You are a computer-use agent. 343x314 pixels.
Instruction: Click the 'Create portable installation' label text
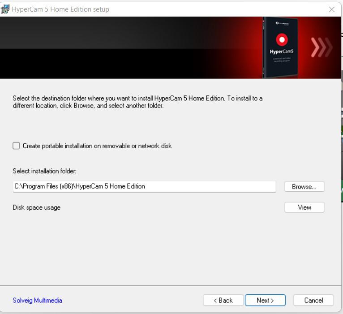click(x=97, y=146)
